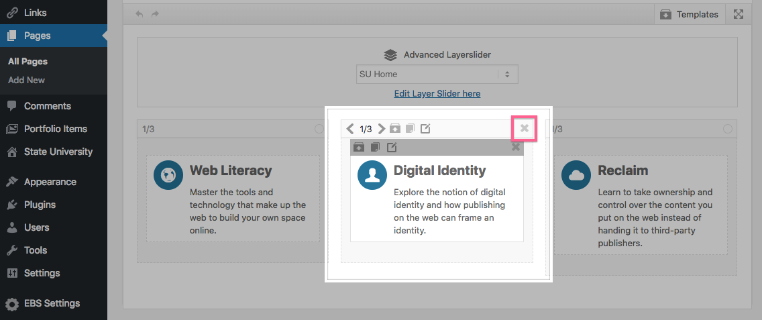This screenshot has width=762, height=320.
Task: Save Digital Identity element as template
Action: (x=359, y=147)
